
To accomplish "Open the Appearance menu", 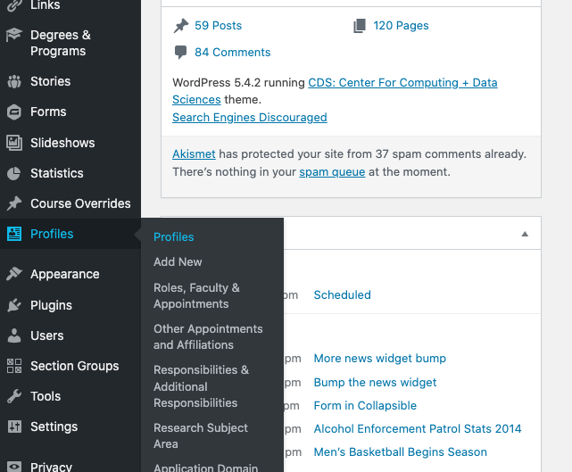I will (x=65, y=274).
